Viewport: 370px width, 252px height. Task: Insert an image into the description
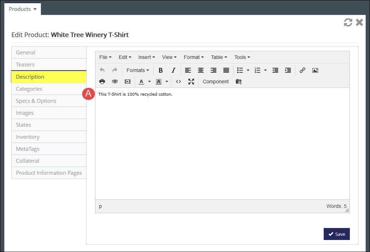[x=315, y=70]
